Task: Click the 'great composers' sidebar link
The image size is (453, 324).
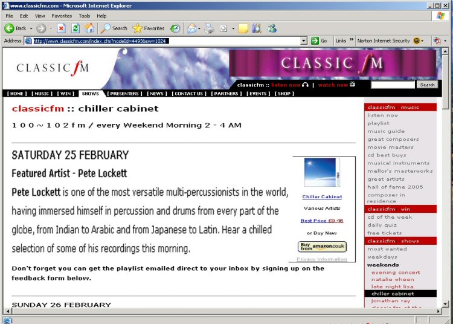Action: tap(393, 139)
